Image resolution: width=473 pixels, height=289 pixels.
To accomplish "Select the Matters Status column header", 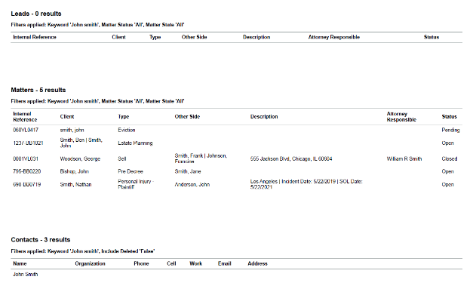I will point(449,116).
